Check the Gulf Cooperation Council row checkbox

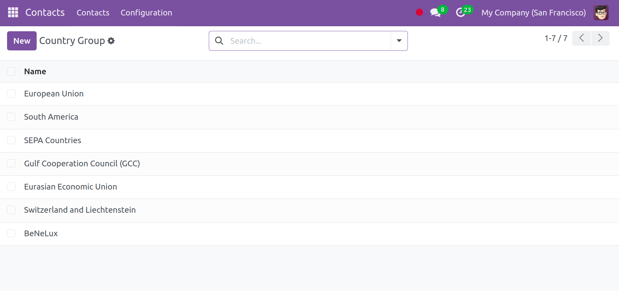tap(11, 163)
